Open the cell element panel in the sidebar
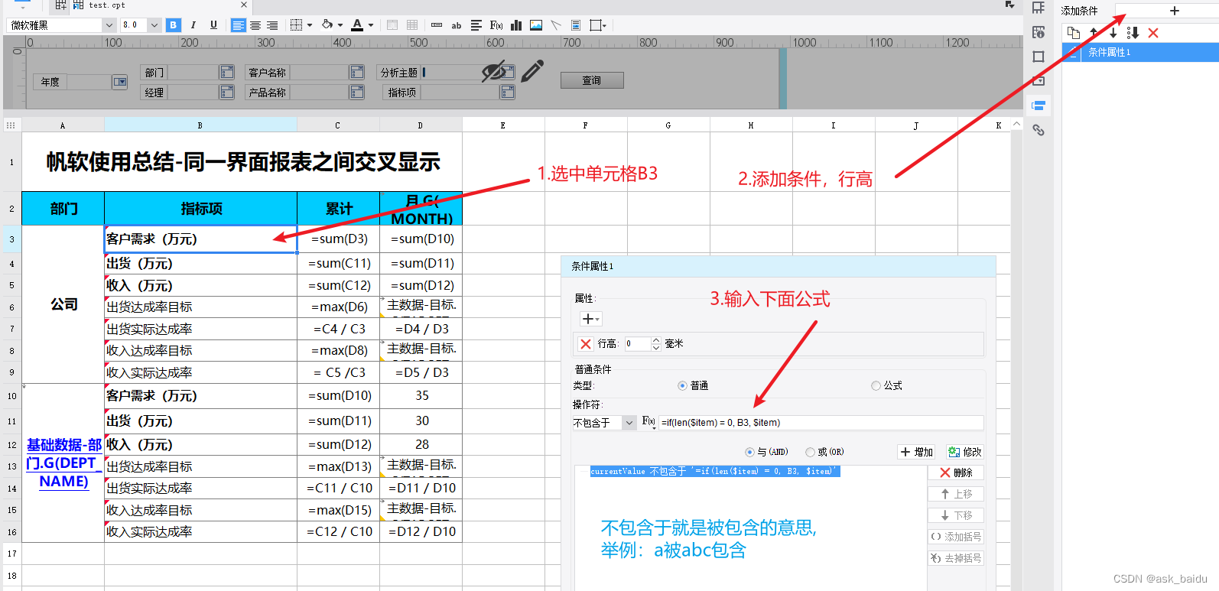Image resolution: width=1219 pixels, height=591 pixels. 1039,8
